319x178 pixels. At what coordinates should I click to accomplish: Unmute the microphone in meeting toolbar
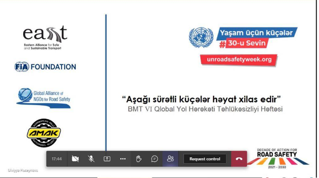tap(91, 159)
